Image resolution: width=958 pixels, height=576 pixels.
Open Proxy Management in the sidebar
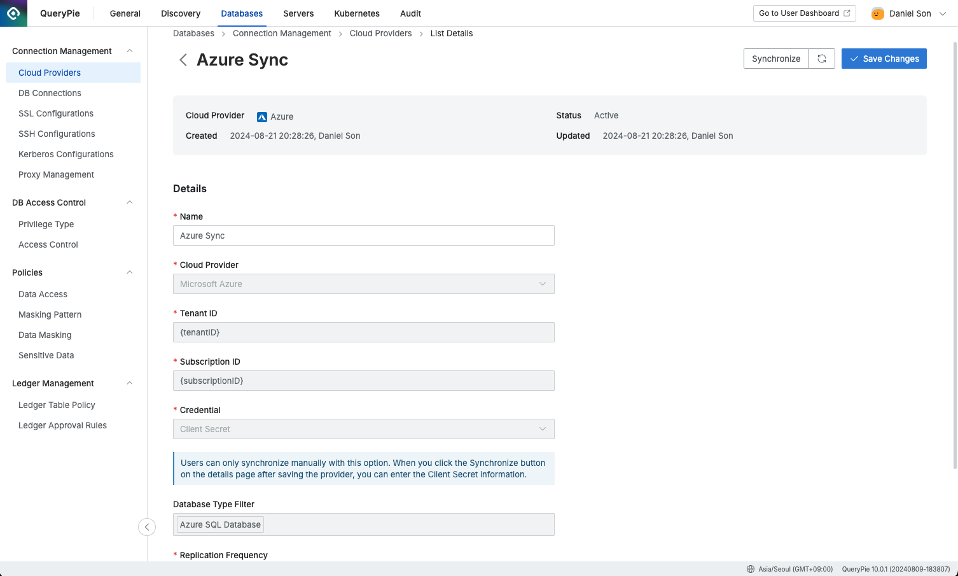click(73, 174)
